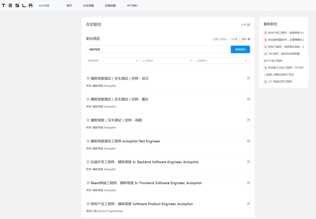Open job 辅助驾驶（实车测试）技师 - 成都
This screenshot has width=316, height=219.
point(116,120)
